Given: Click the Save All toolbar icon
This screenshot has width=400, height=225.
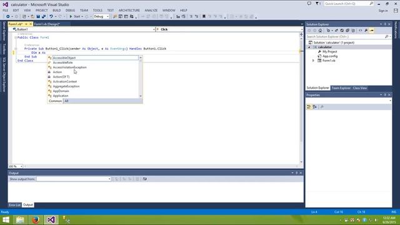Looking at the screenshot, I should coord(44,16).
